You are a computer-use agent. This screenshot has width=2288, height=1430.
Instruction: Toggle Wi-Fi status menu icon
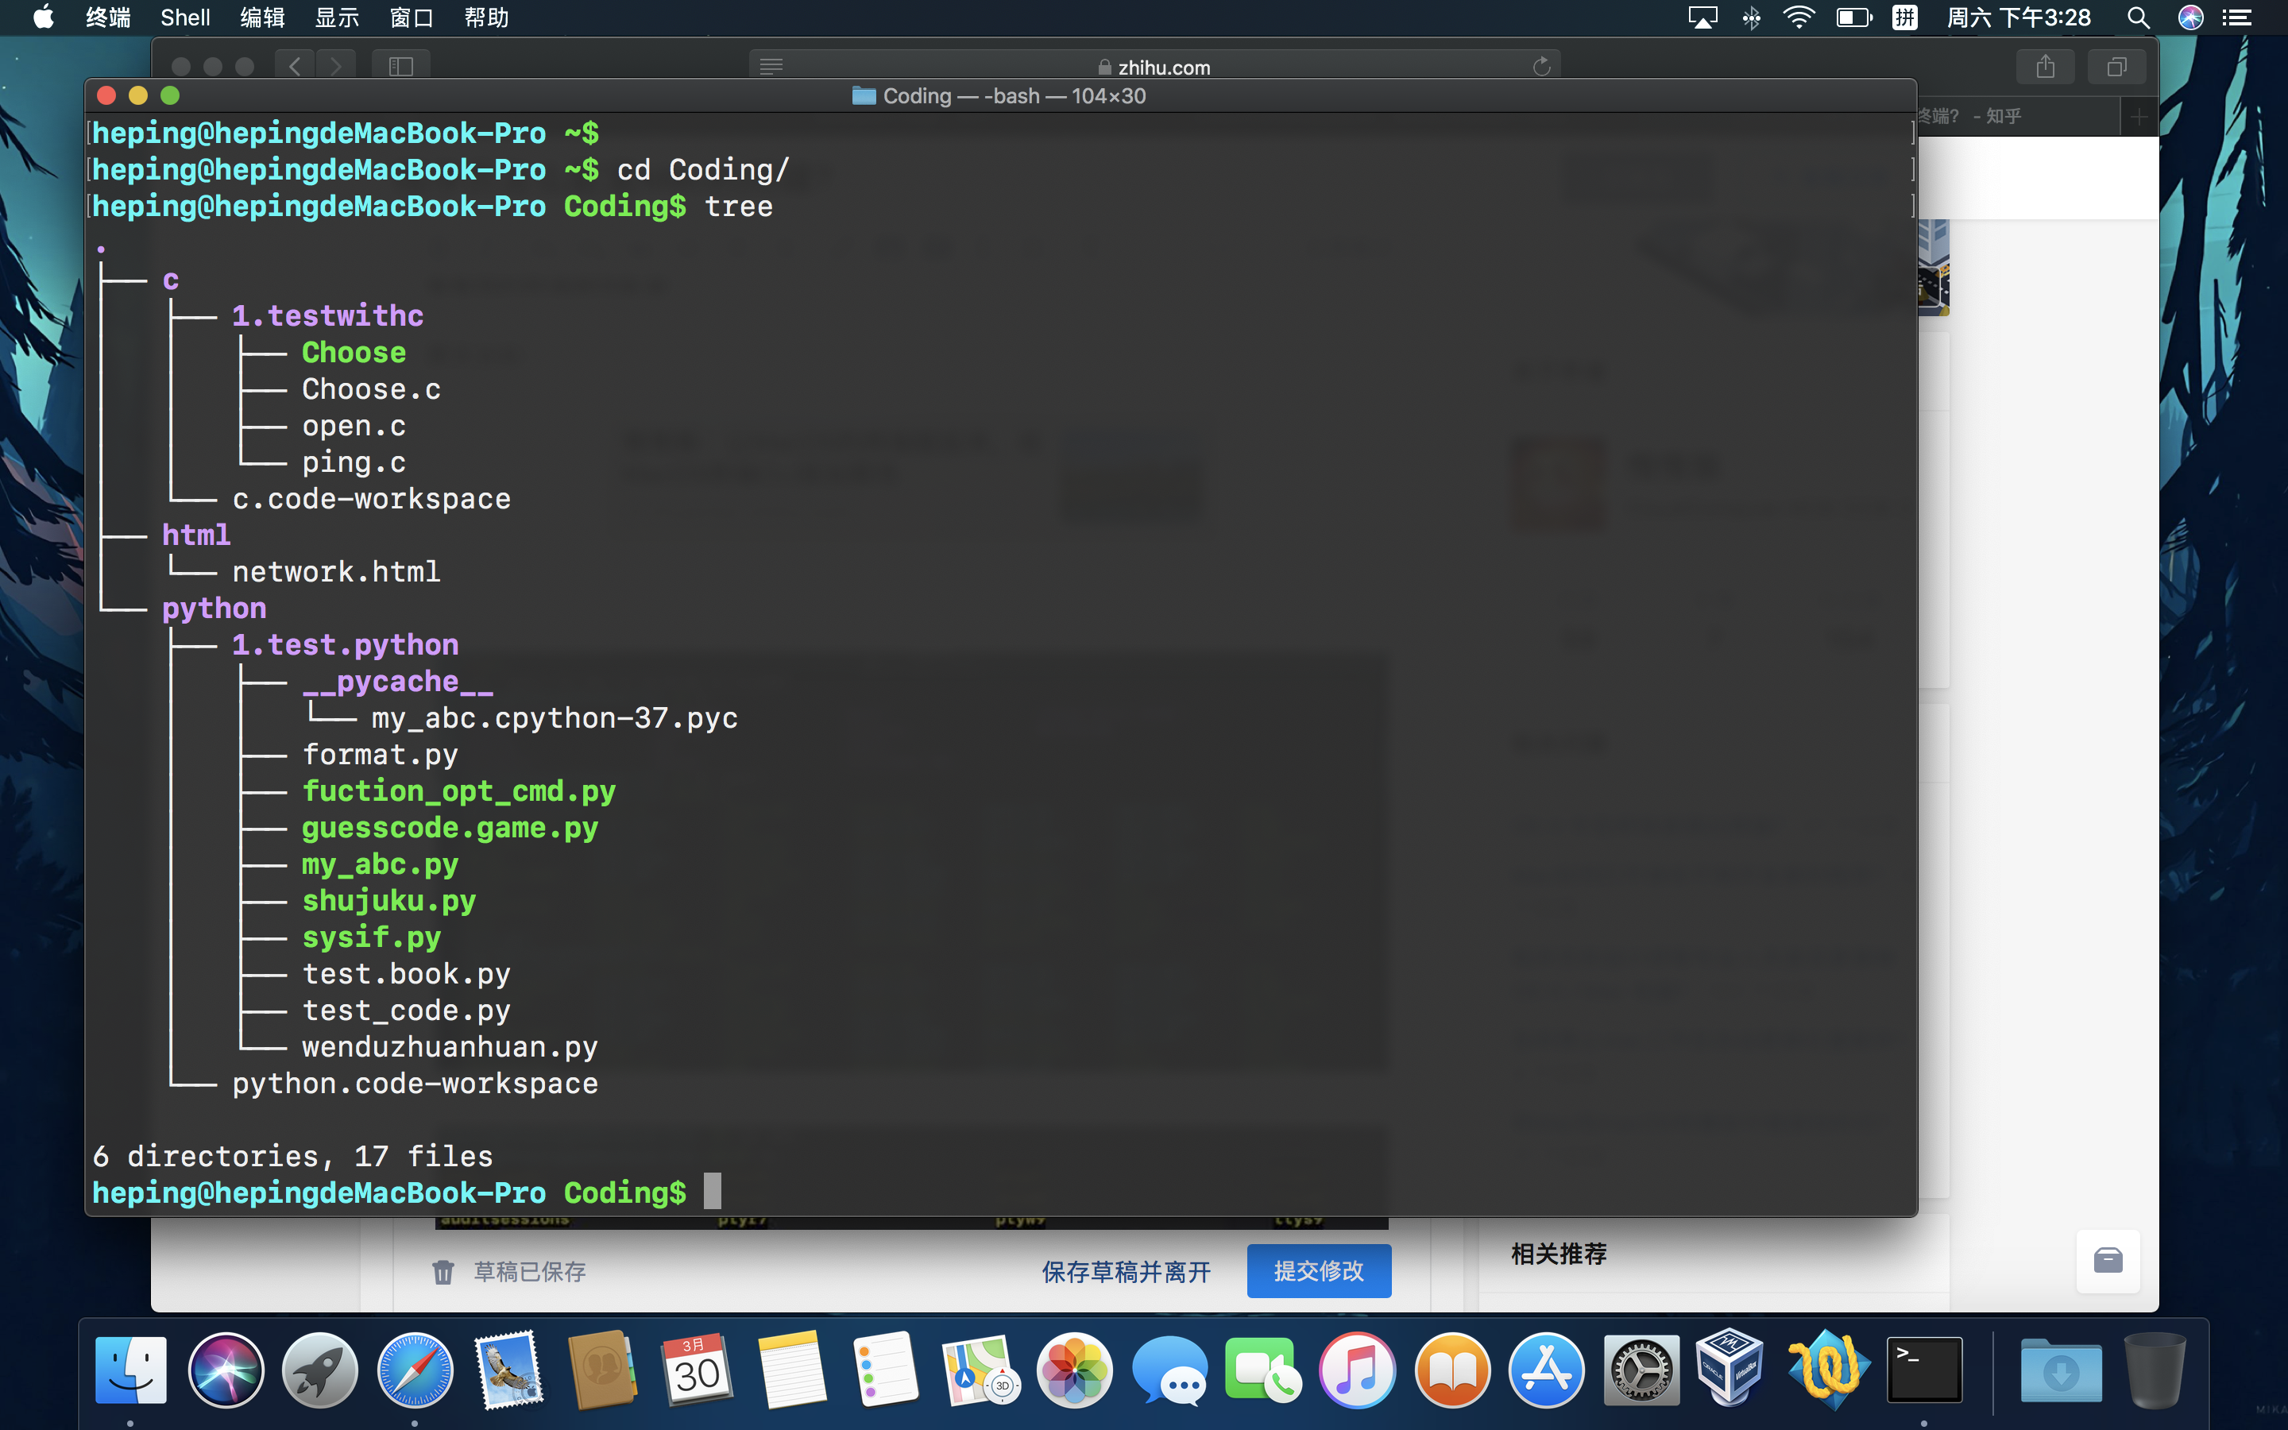(x=1799, y=18)
